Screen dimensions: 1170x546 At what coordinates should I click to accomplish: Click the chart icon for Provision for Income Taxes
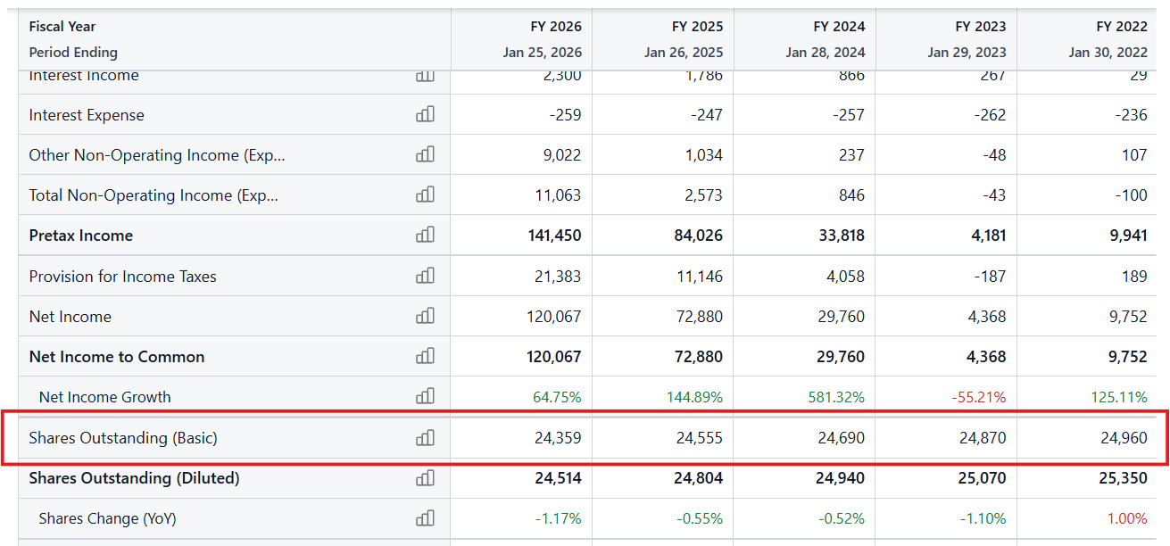coord(425,276)
